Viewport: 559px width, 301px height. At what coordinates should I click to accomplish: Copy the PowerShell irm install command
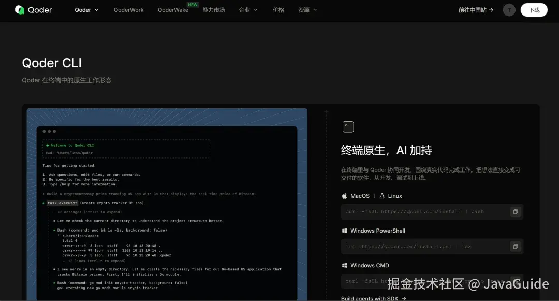coord(516,247)
